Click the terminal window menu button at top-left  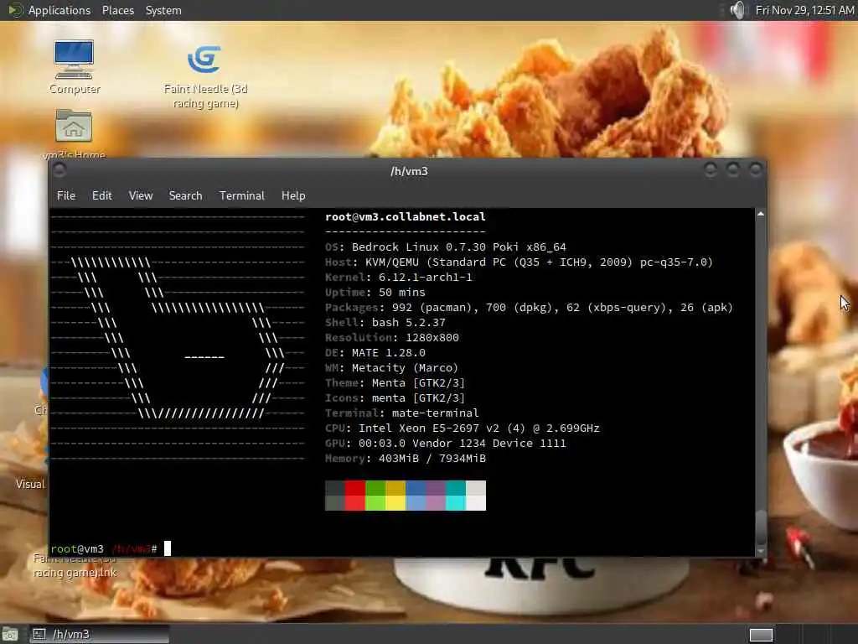59,170
